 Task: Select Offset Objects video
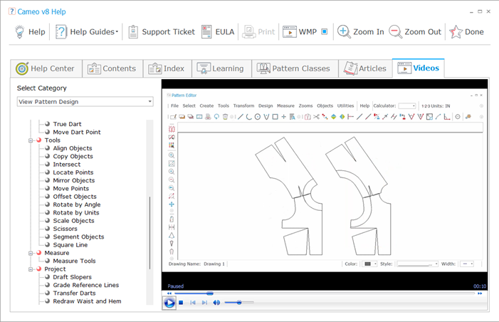pyautogui.click(x=75, y=197)
